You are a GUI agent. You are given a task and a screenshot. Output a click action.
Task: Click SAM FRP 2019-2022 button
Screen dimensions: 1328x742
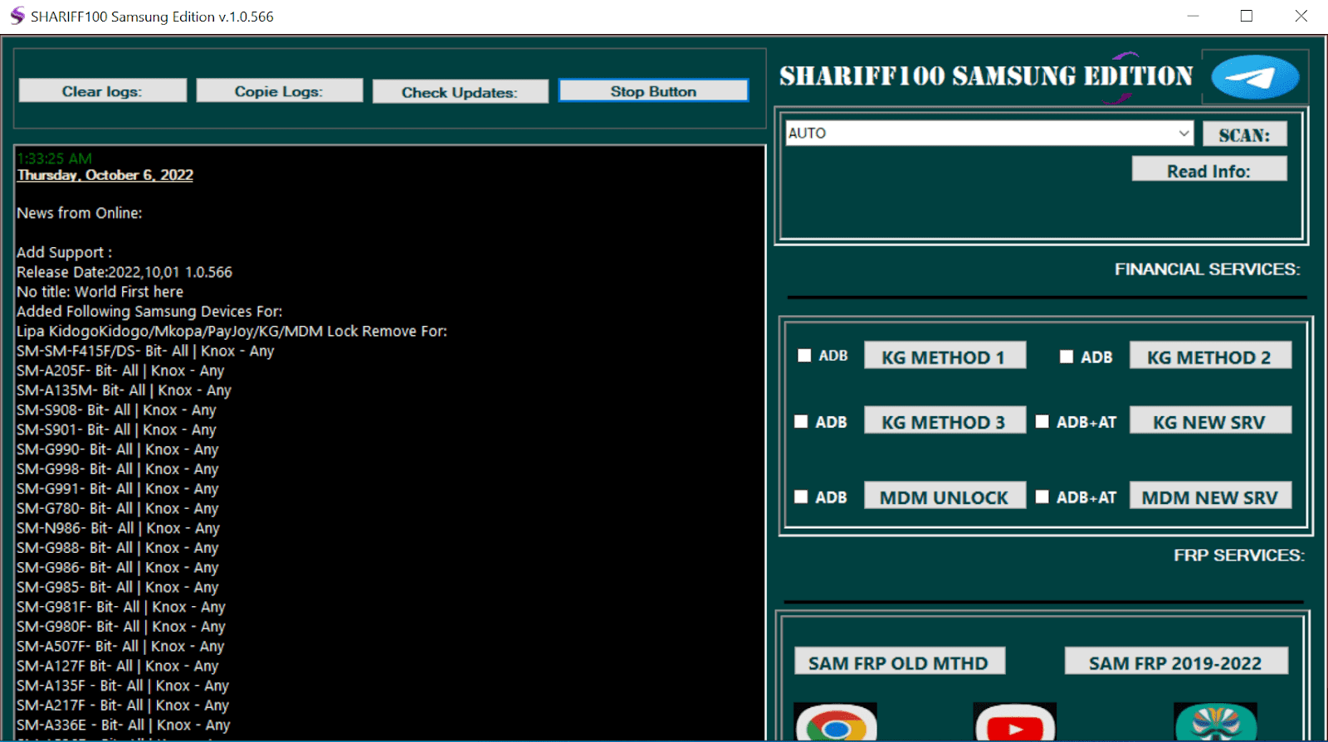(1176, 662)
